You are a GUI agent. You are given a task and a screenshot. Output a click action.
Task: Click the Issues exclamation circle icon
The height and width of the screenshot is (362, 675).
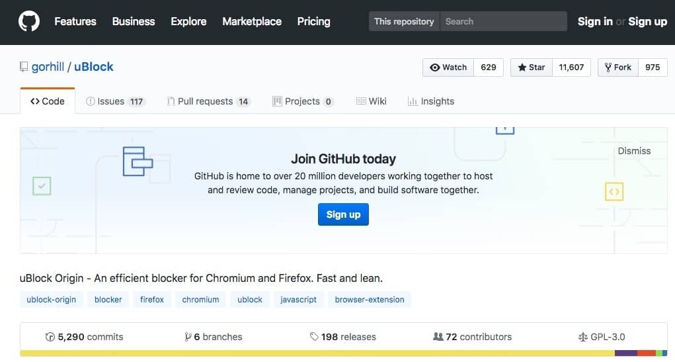click(90, 101)
